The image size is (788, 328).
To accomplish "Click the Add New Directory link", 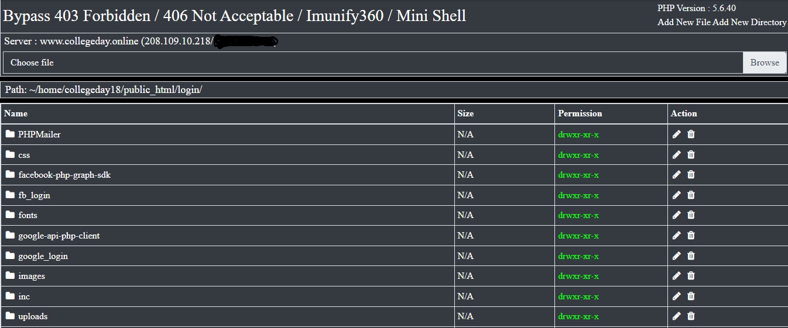I will click(x=749, y=22).
